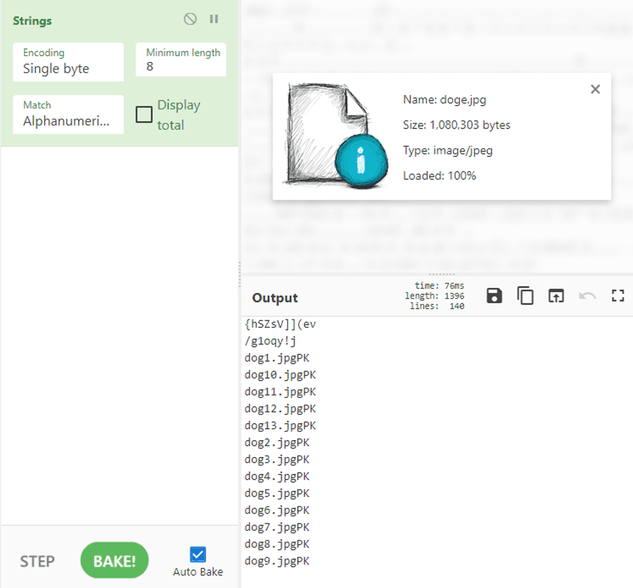Click the output lines 140 stat
633x588 pixels.
[x=437, y=306]
